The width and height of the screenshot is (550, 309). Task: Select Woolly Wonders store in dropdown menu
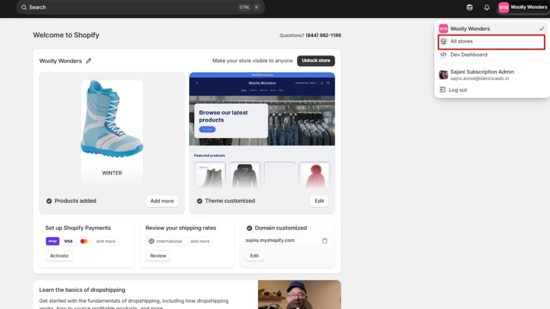point(491,28)
